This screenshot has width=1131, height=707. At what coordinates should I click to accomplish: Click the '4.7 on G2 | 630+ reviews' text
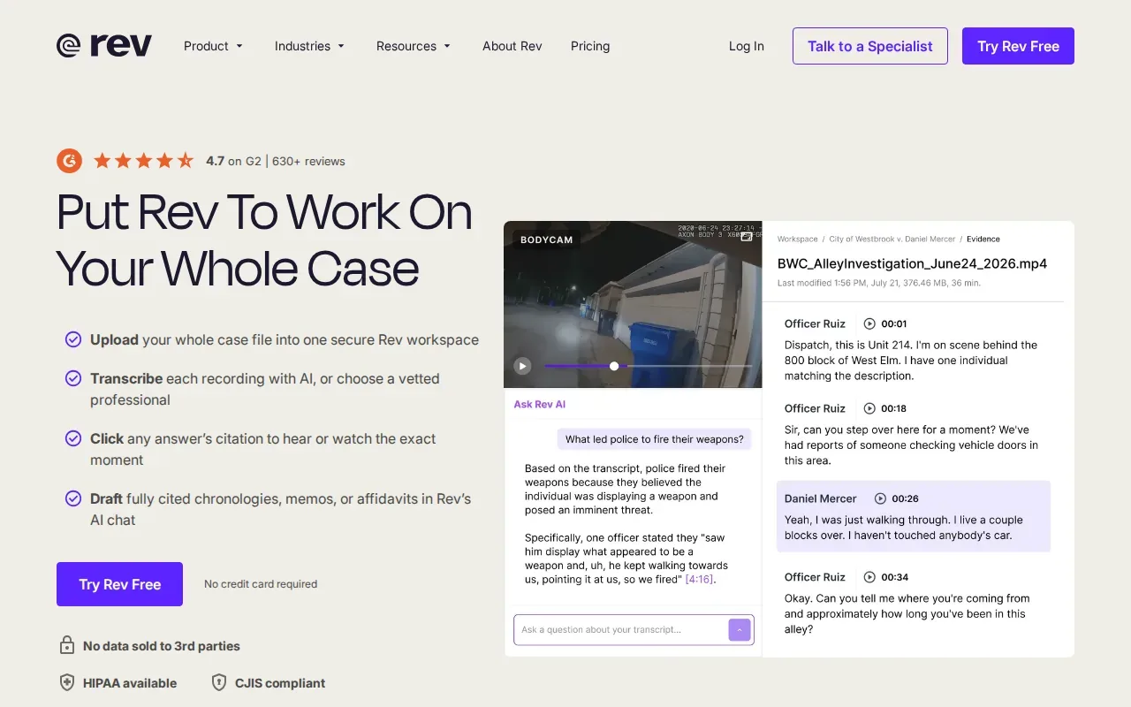click(x=276, y=161)
